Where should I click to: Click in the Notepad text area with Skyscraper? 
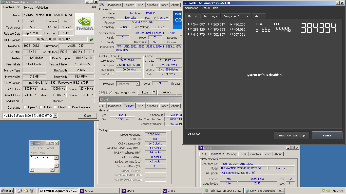pos(42,162)
